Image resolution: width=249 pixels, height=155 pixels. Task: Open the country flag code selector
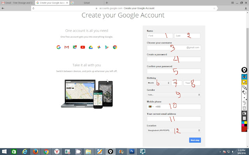151,107
